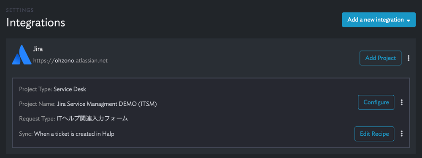
Task: Select the Jira integration title
Action: [x=38, y=49]
